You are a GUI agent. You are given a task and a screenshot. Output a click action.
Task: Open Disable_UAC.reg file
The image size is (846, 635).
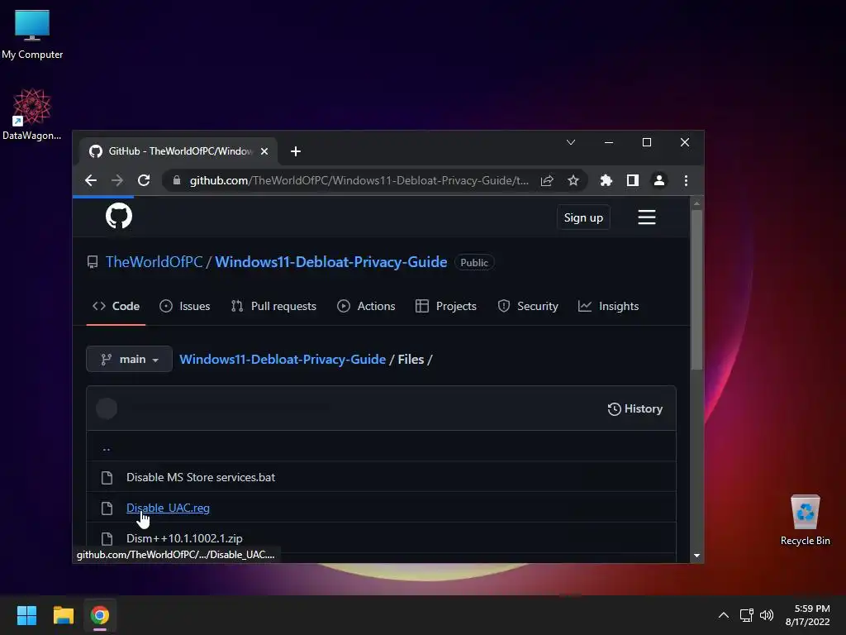coord(168,508)
